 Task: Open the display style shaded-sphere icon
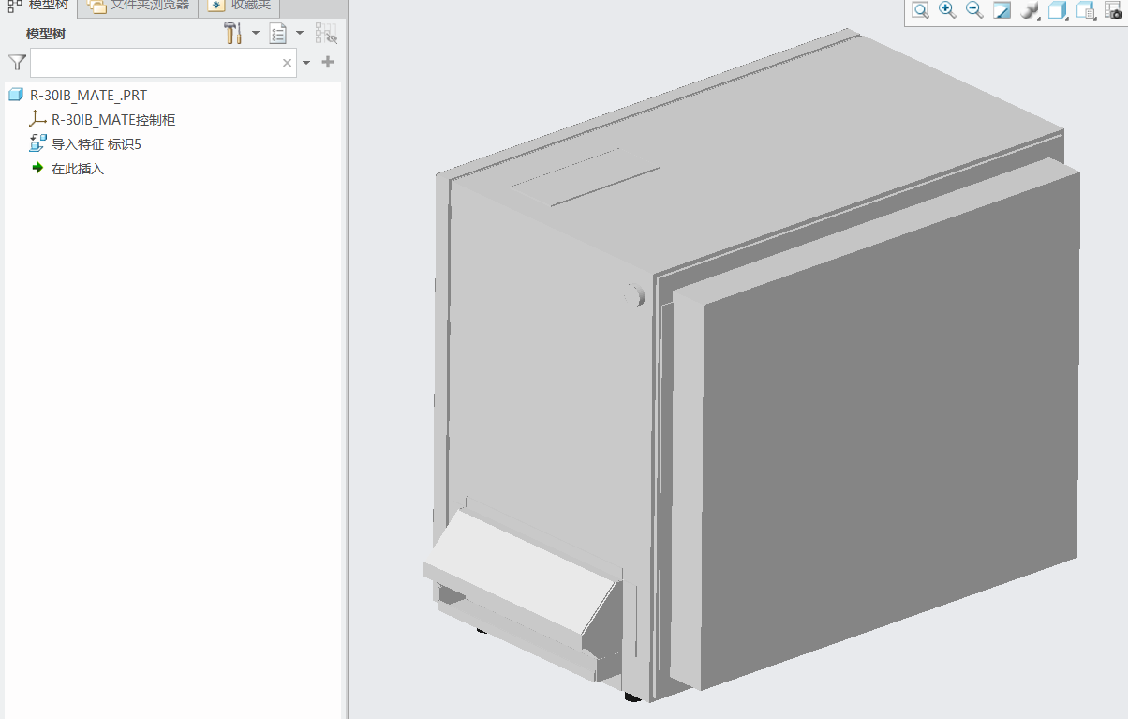click(1030, 10)
